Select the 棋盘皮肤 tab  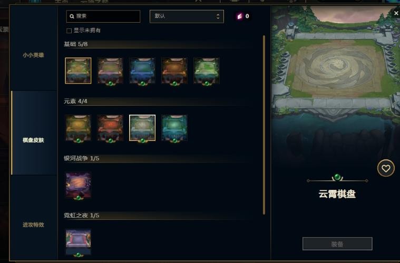pyautogui.click(x=33, y=140)
